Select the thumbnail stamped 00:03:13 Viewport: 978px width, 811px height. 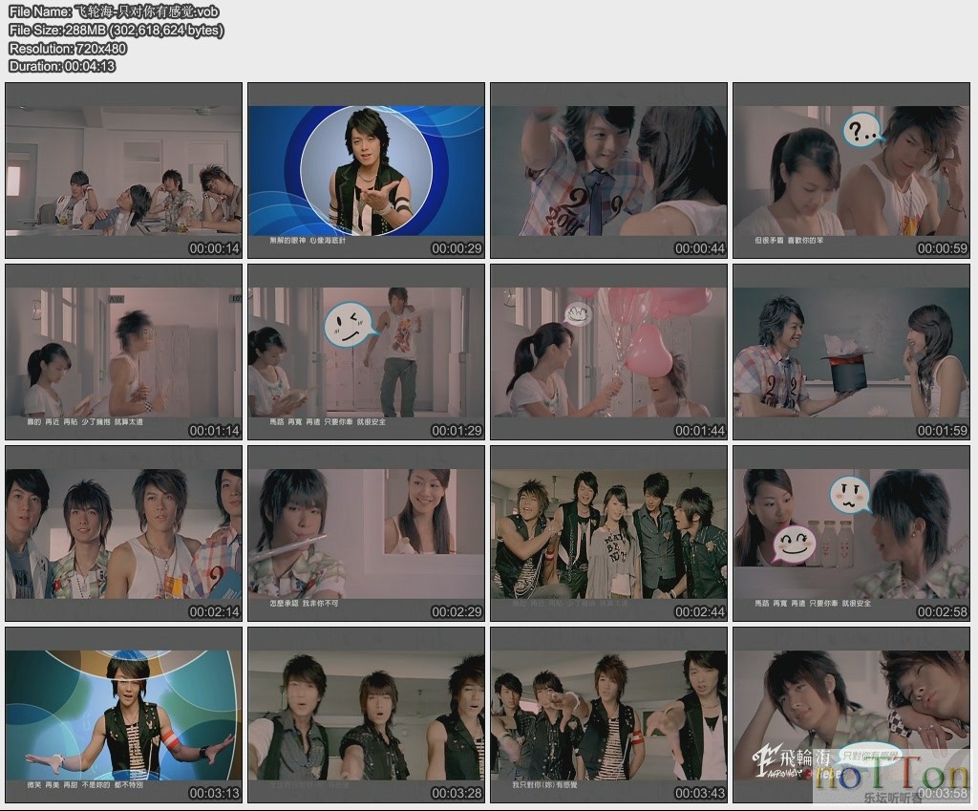click(123, 715)
